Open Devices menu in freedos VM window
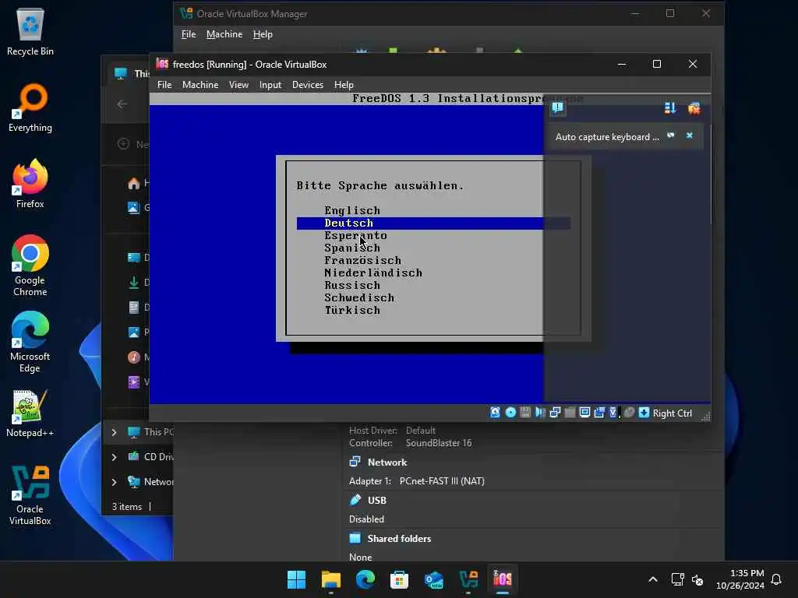 point(307,85)
